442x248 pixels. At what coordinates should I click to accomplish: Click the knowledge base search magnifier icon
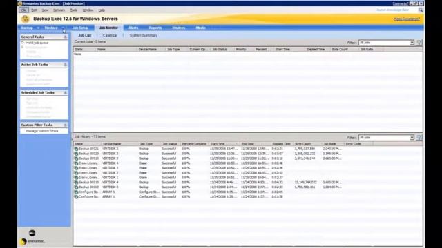(421, 10)
